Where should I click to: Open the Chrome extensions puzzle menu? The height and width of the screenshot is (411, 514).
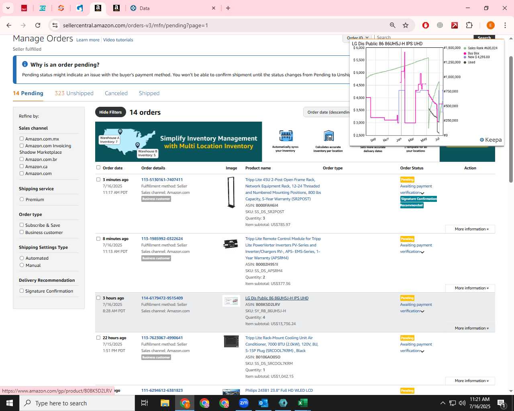469,25
